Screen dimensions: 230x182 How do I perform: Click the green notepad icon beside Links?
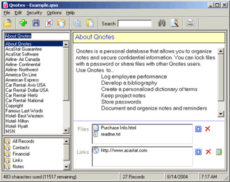219,152
